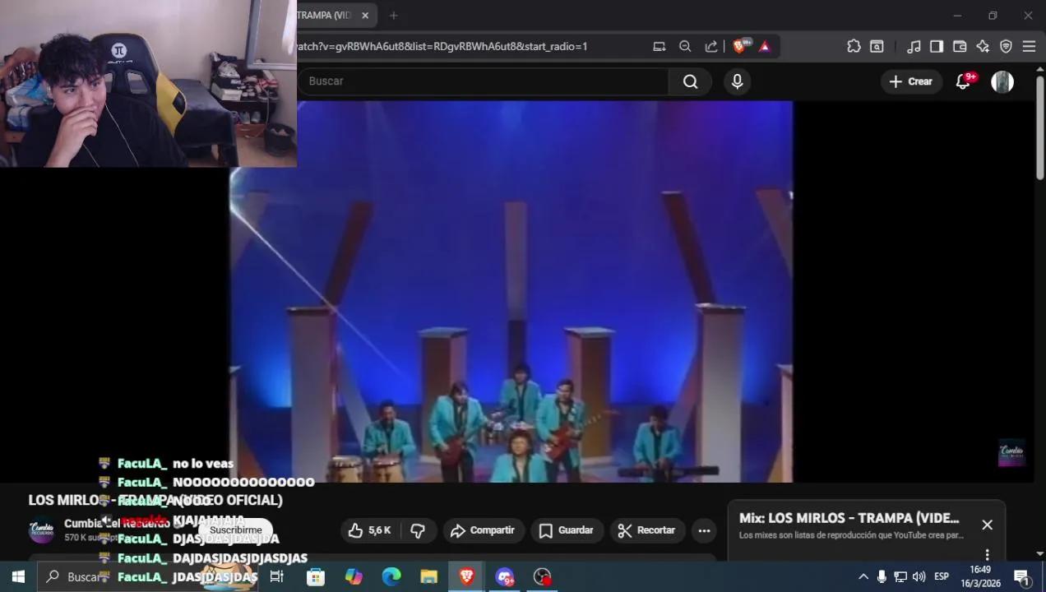Image resolution: width=1046 pixels, height=592 pixels.
Task: Click the channel watermark in video corner
Action: point(1011,453)
